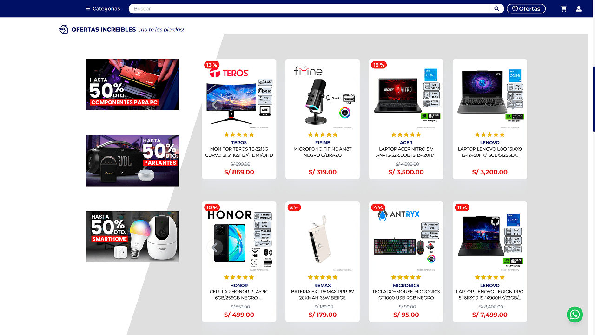Screen dimensions: 595x335
Task: Open the Smarthome 50% discount banner
Action: (x=132, y=237)
